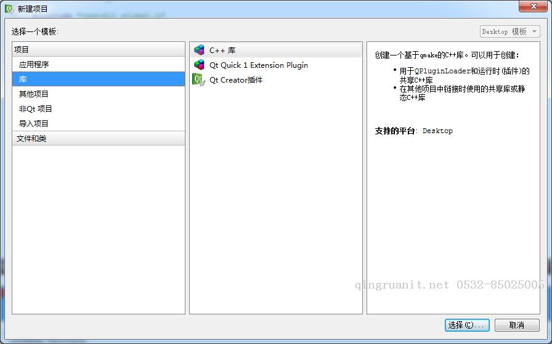The height and width of the screenshot is (344, 552).
Task: Open the Desktop 模板 dropdown
Action: (509, 31)
